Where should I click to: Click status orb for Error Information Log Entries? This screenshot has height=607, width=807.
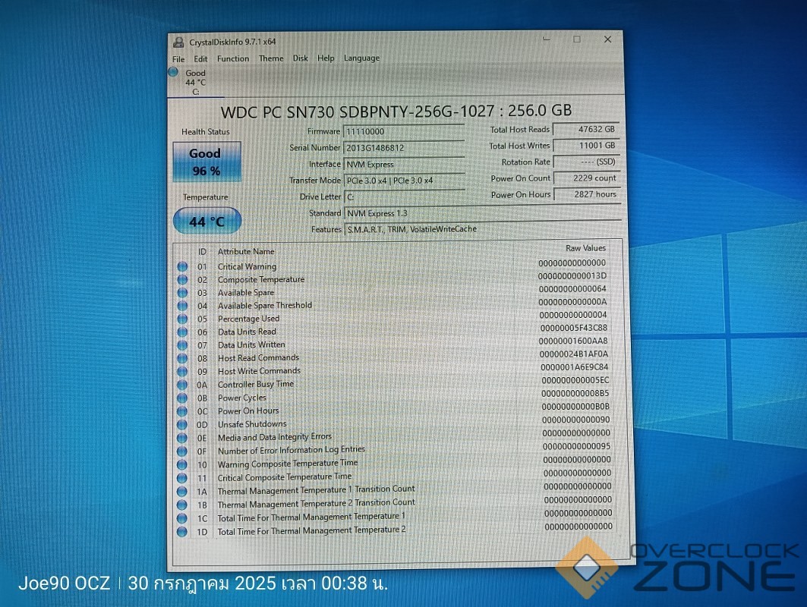coord(182,451)
